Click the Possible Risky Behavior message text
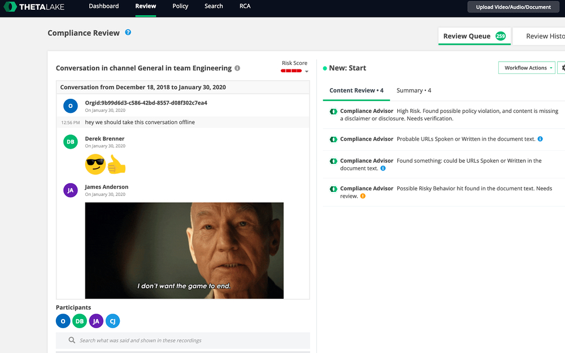 coord(446,192)
